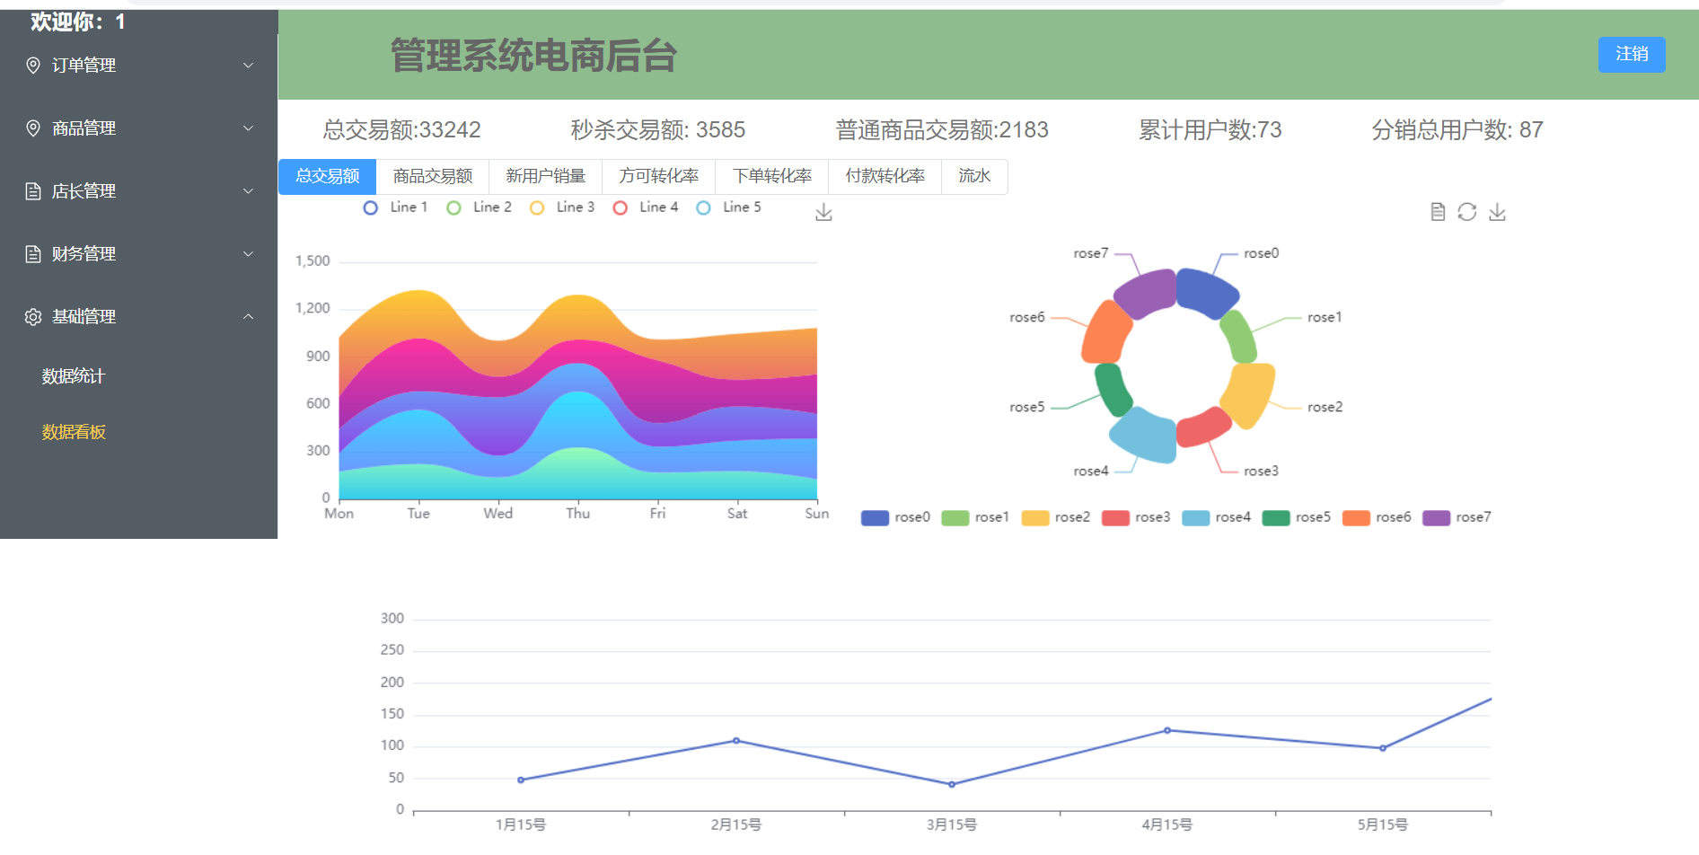Open 商品管理 sidebar menu
This screenshot has width=1699, height=855.
point(139,128)
